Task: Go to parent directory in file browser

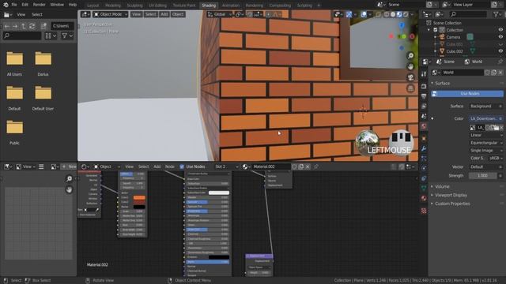Action: coord(24,26)
